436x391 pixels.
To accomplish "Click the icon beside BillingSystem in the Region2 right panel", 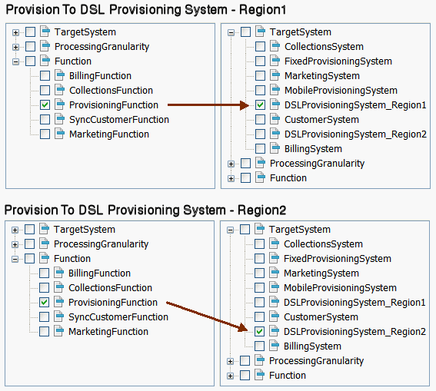I will coord(274,346).
